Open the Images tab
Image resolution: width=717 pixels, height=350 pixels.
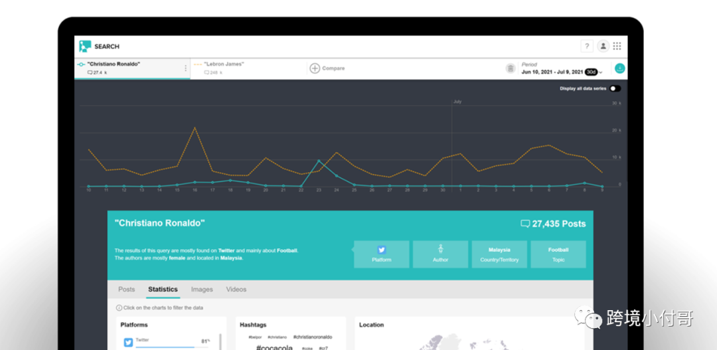pyautogui.click(x=202, y=290)
